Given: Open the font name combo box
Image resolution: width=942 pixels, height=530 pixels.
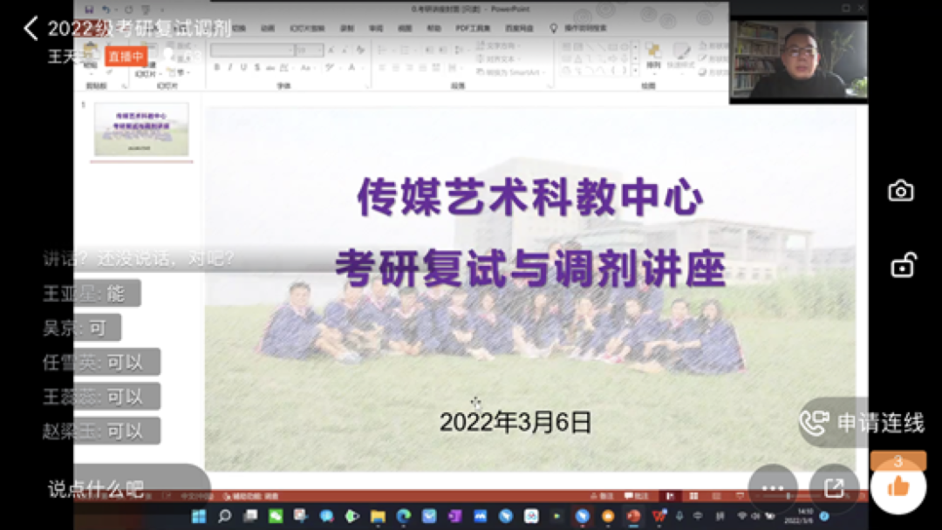Looking at the screenshot, I should point(252,50).
